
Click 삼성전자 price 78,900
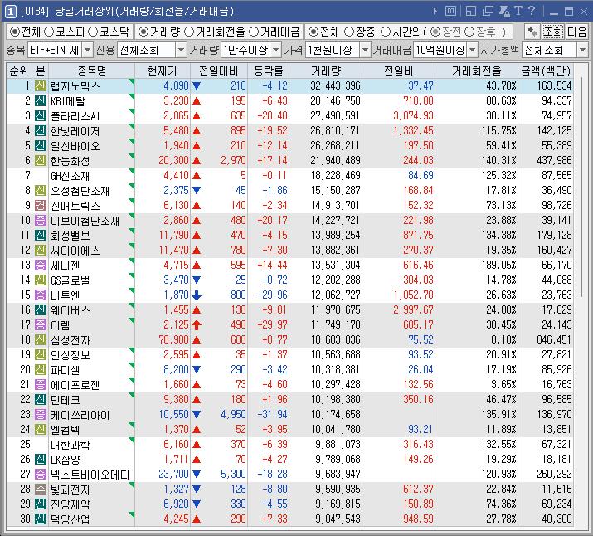point(173,339)
